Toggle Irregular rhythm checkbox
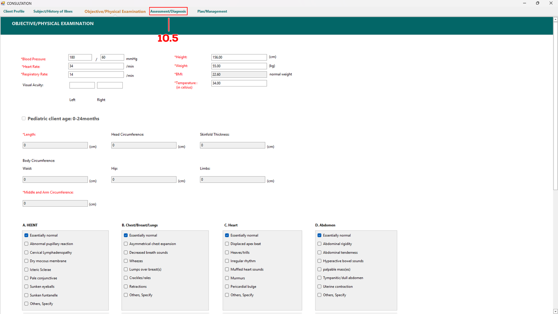Viewport: 558px width, 314px height. (x=227, y=261)
